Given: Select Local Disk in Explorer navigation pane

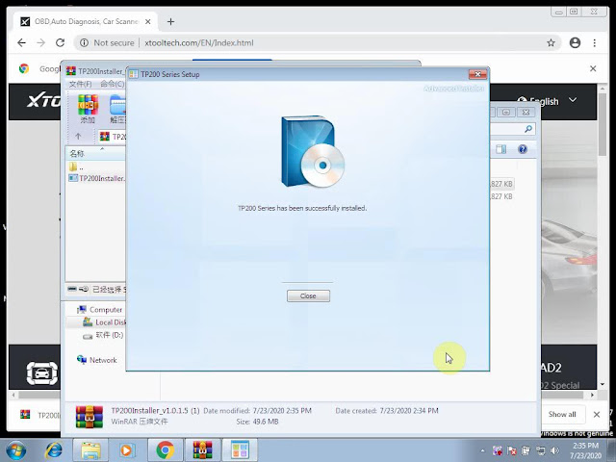Looking at the screenshot, I should click(x=105, y=322).
